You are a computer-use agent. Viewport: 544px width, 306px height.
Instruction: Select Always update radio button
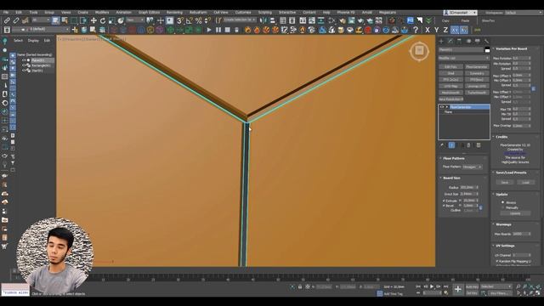[x=502, y=202]
